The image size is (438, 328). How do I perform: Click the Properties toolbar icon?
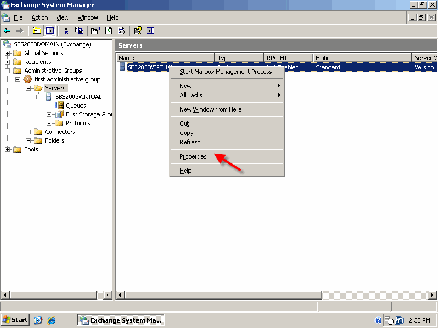95,31
